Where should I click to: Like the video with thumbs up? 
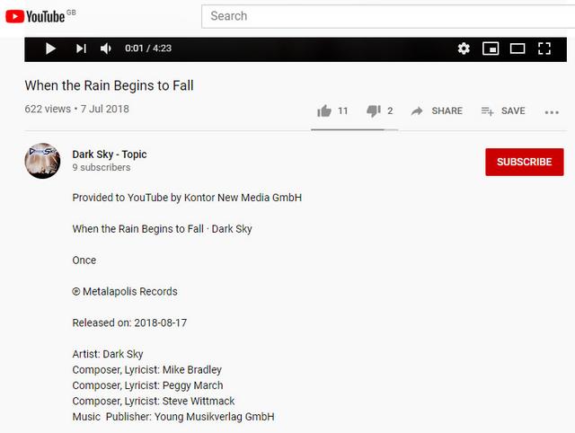(x=332, y=110)
